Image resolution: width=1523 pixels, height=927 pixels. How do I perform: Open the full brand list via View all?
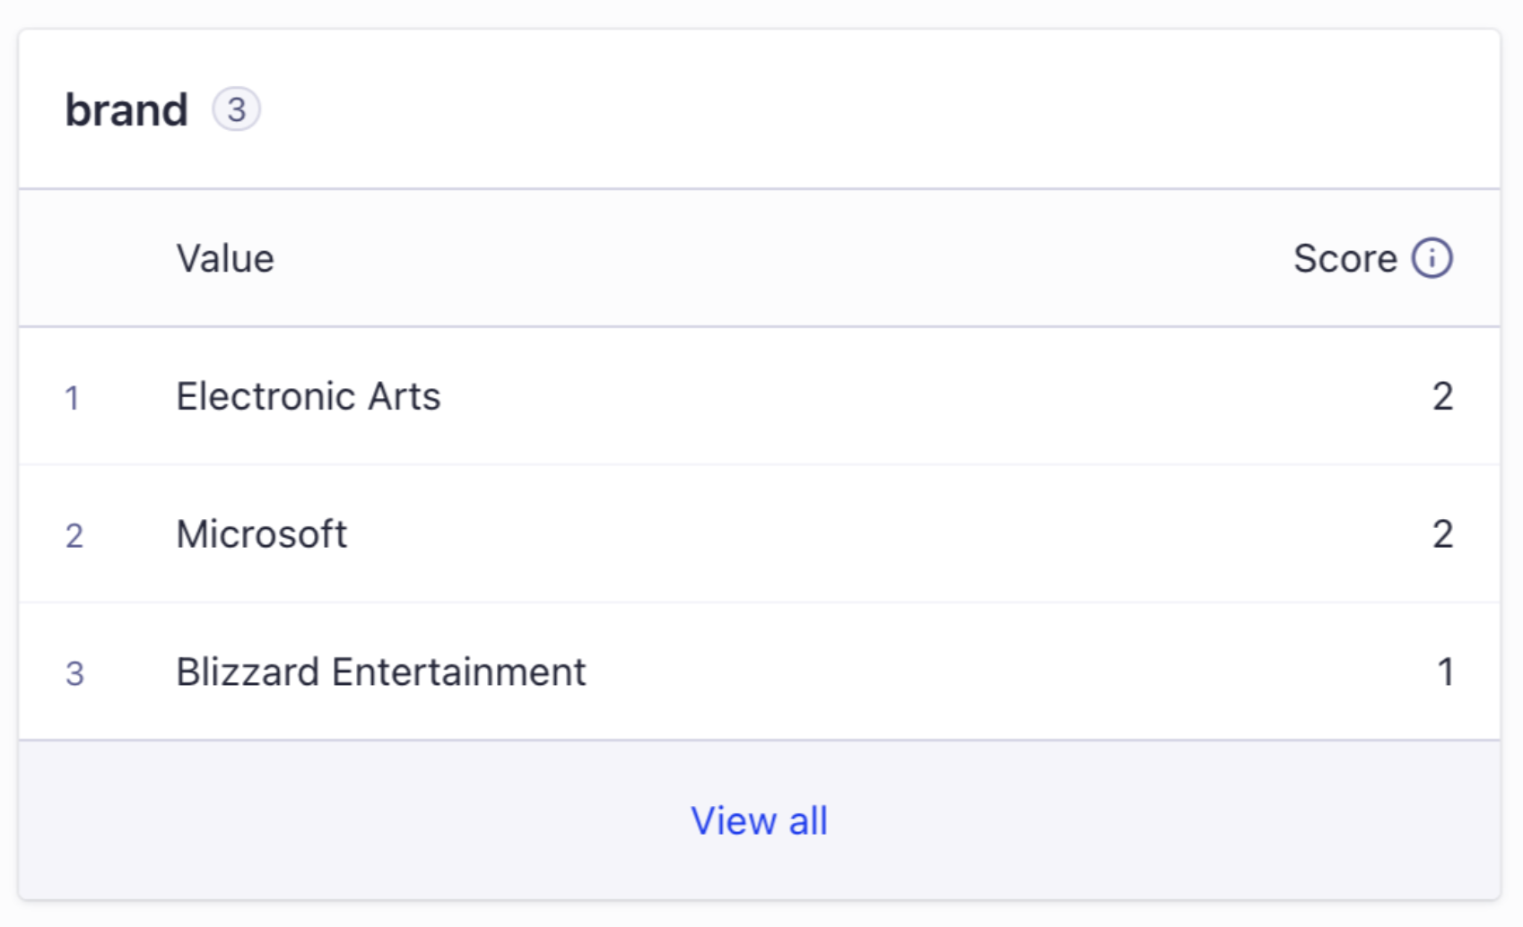760,819
